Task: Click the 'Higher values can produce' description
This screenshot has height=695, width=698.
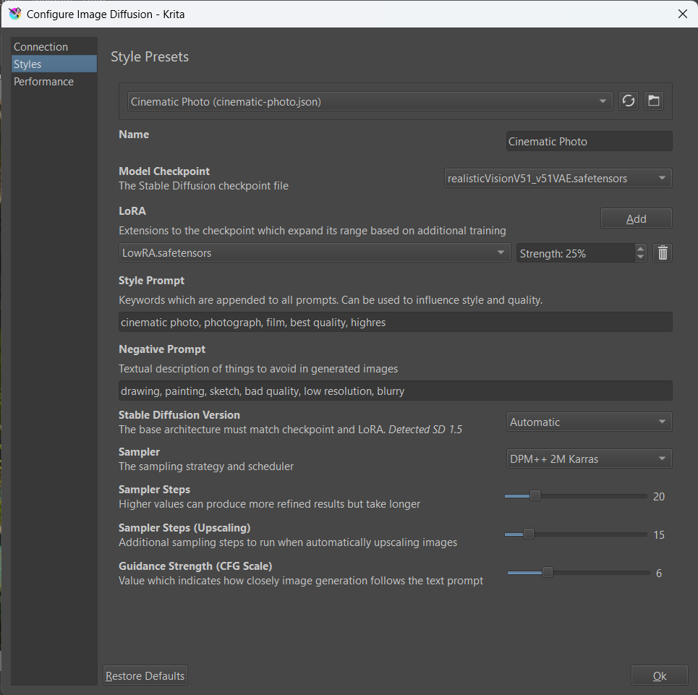Action: [x=269, y=503]
